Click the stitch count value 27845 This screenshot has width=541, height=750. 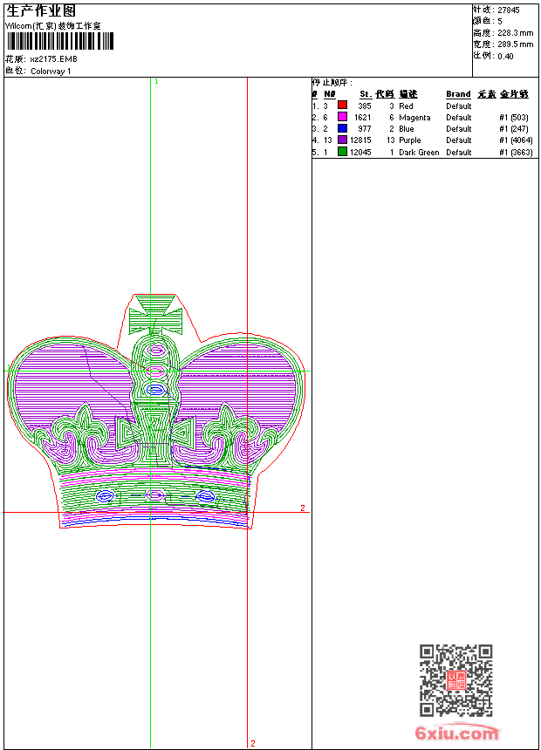509,10
